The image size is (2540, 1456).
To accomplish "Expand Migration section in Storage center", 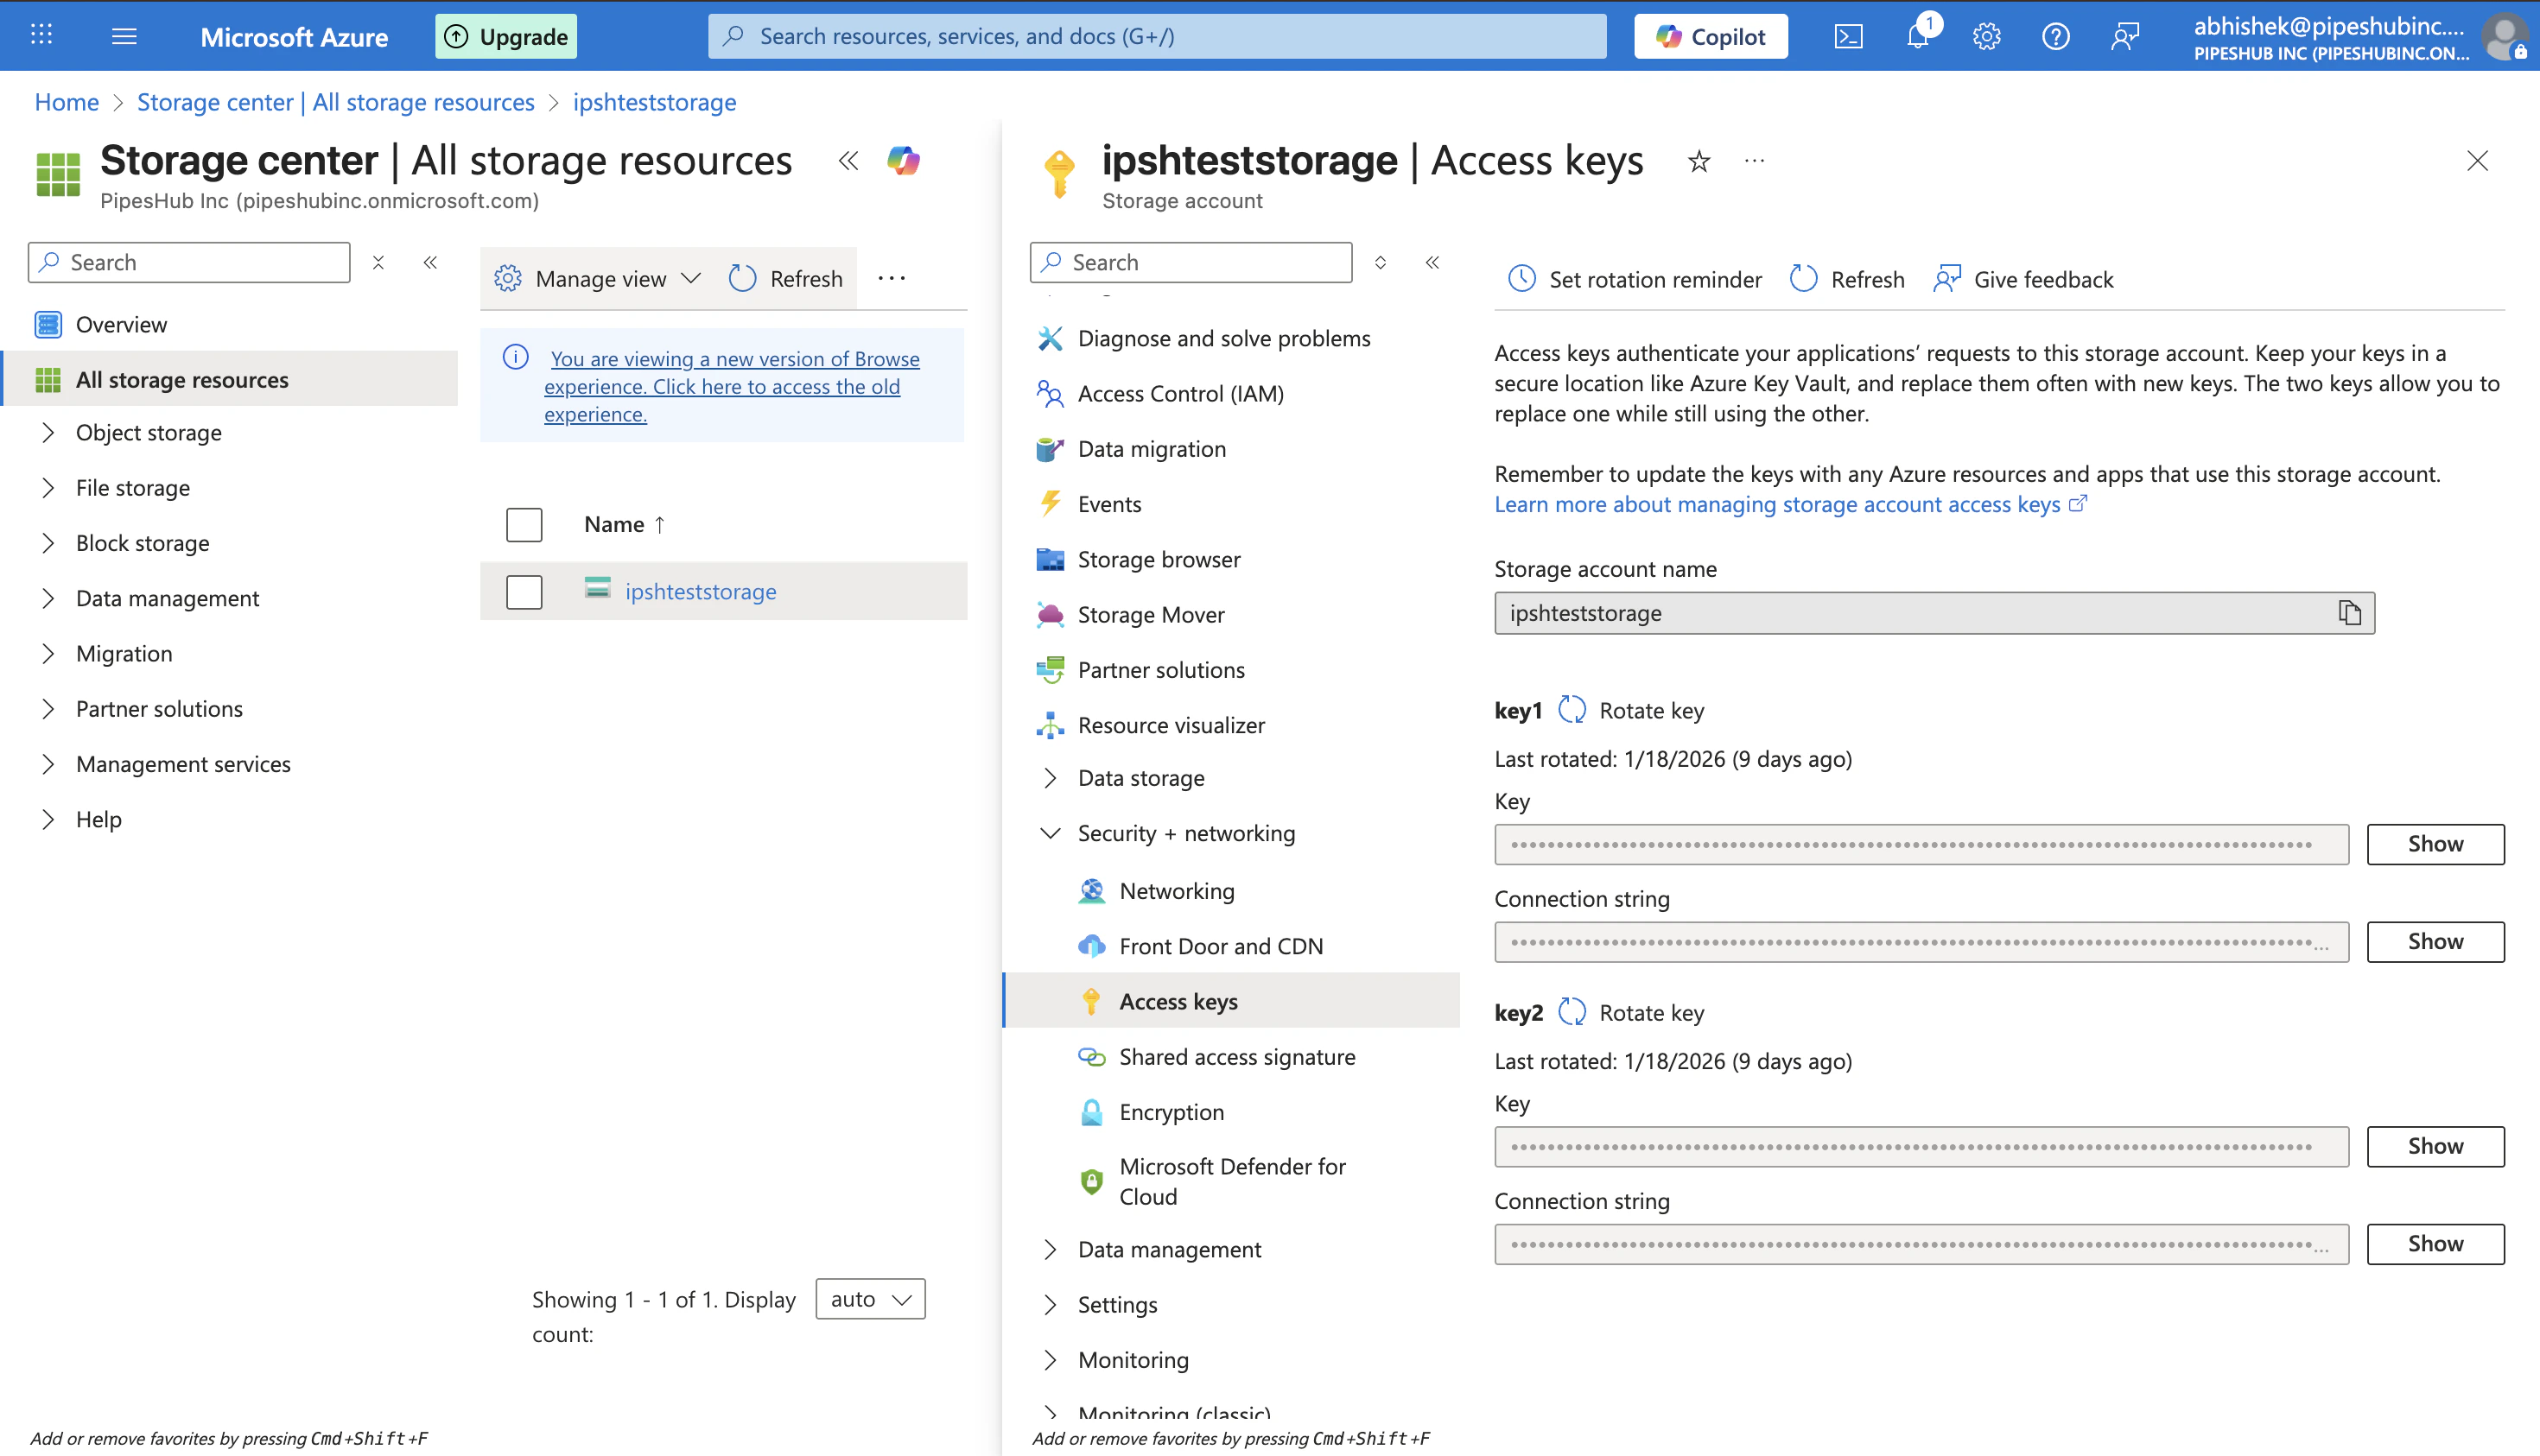I will point(48,653).
